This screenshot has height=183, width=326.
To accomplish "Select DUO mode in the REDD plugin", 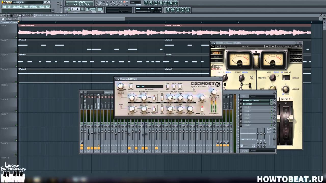I will pyautogui.click(x=216, y=57).
